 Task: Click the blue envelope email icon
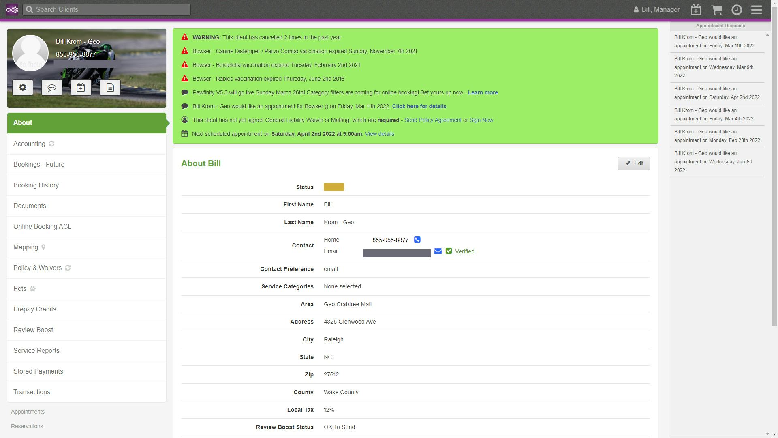coord(438,251)
